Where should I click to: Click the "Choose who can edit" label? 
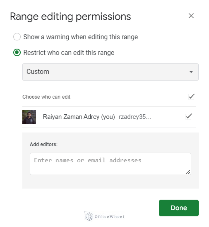click(x=46, y=97)
